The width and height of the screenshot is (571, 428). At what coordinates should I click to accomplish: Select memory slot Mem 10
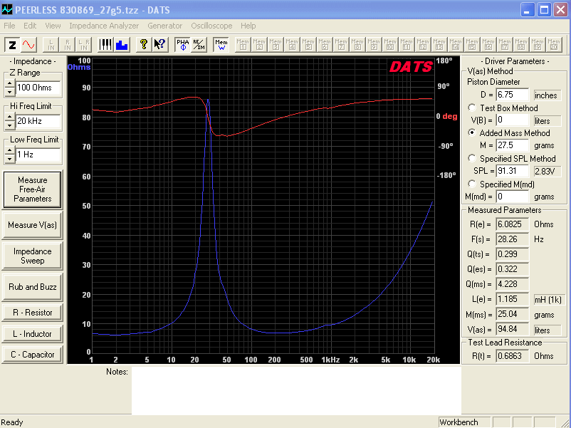(390, 44)
